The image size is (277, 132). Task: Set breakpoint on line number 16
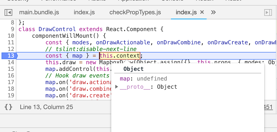coord(11,76)
